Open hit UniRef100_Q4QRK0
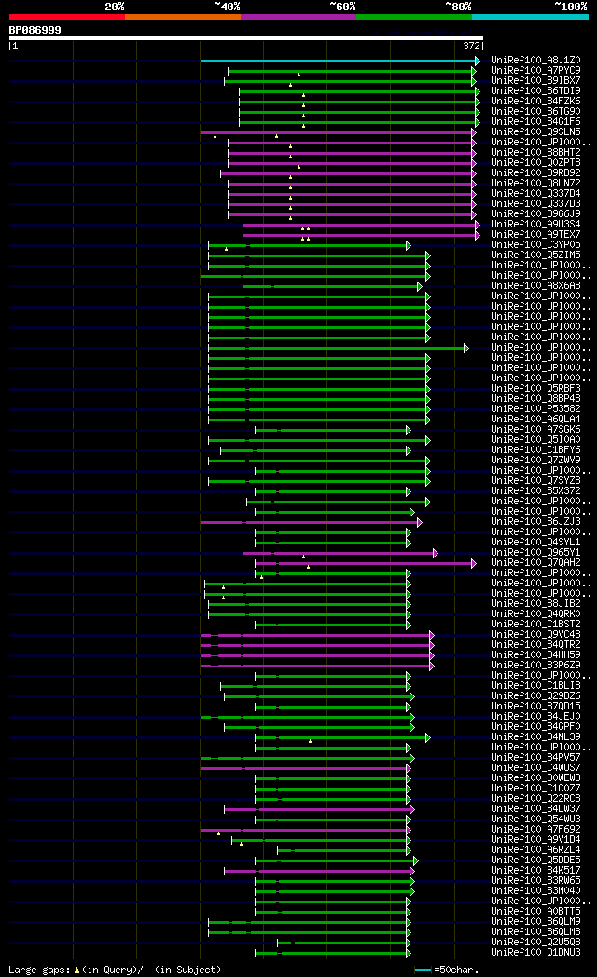 click(x=535, y=613)
